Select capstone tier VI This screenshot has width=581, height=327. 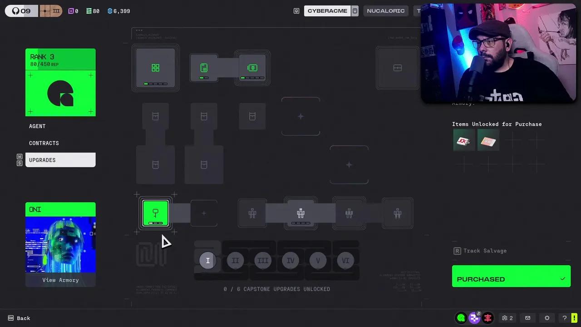(345, 260)
